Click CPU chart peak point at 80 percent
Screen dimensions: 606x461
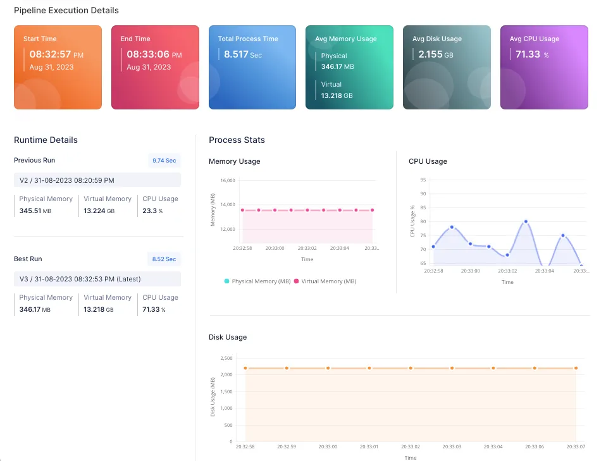pyautogui.click(x=526, y=221)
